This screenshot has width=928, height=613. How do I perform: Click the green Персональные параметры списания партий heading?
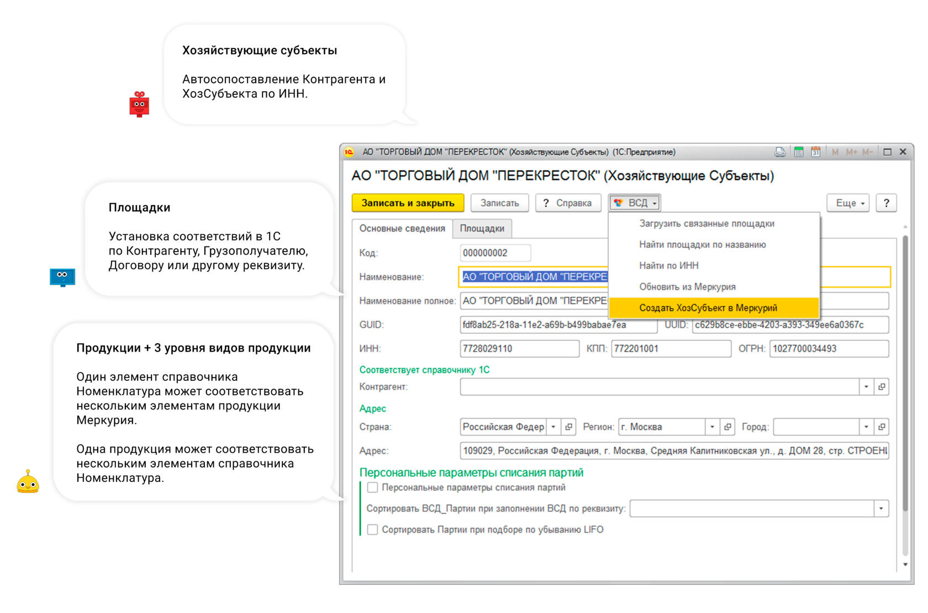[x=471, y=473]
